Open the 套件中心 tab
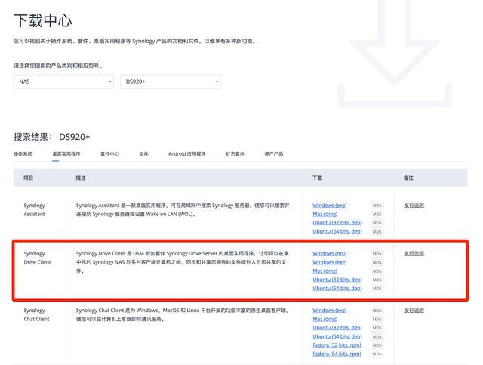 (x=109, y=153)
